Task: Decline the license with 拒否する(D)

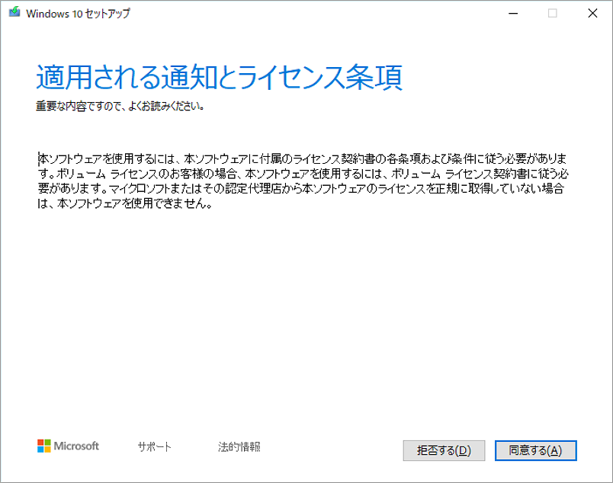Action: pyautogui.click(x=443, y=450)
